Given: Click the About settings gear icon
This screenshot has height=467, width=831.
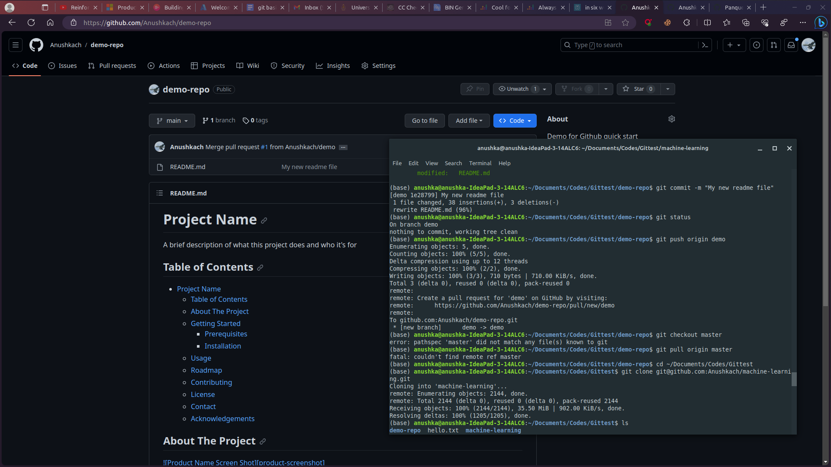Looking at the screenshot, I should (672, 119).
